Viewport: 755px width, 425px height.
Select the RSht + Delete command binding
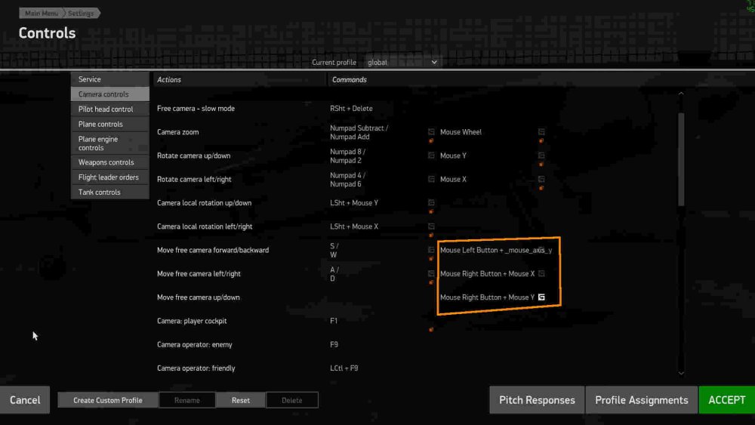tap(351, 108)
